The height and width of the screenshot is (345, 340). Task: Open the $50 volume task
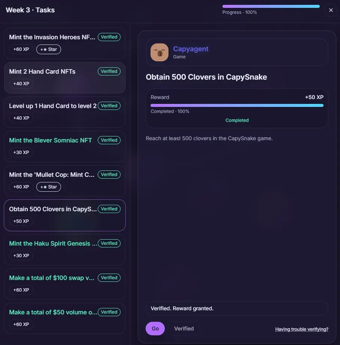tap(65, 318)
